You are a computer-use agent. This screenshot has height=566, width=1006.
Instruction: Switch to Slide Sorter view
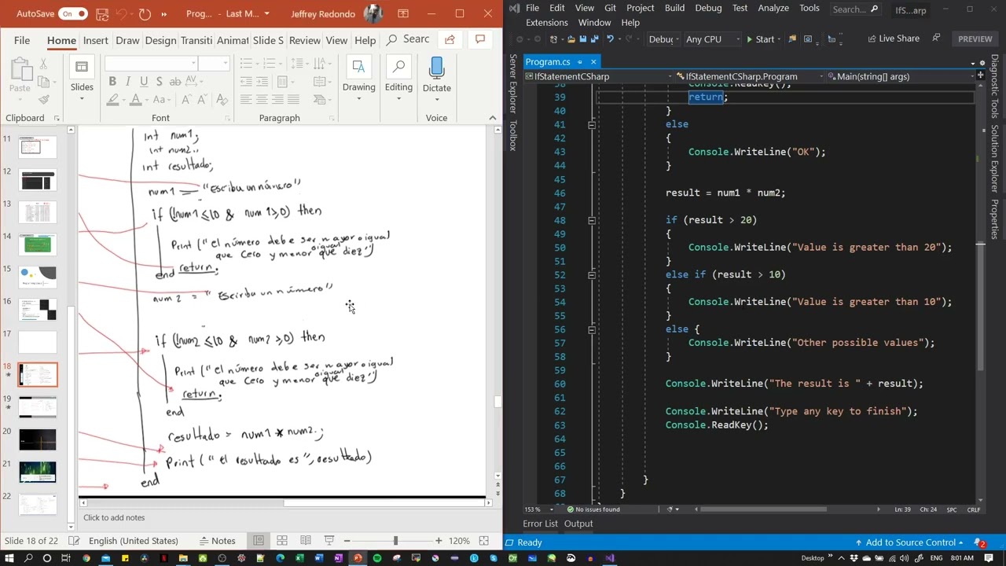pos(282,541)
